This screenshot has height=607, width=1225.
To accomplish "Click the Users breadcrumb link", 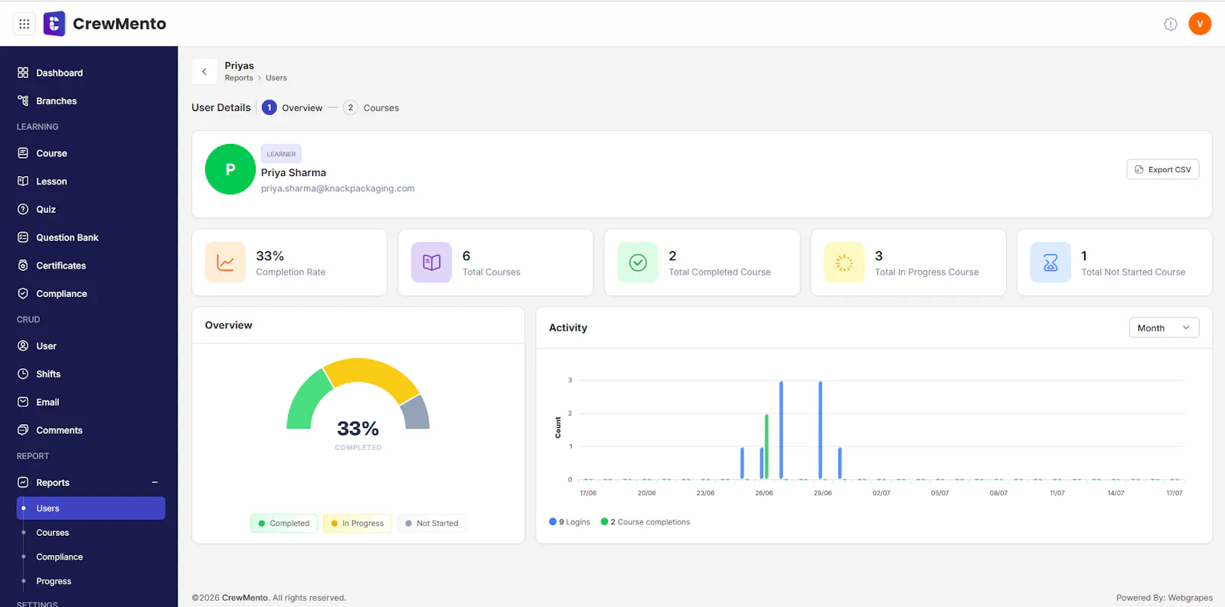I will tap(276, 78).
